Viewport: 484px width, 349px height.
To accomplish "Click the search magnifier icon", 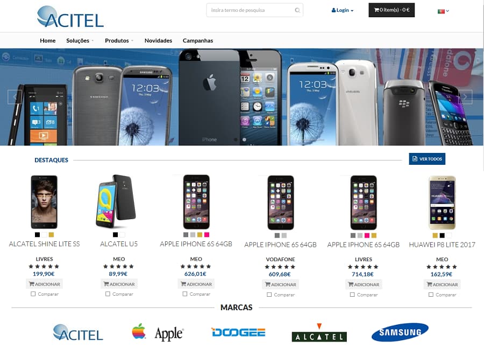I will click(x=297, y=10).
